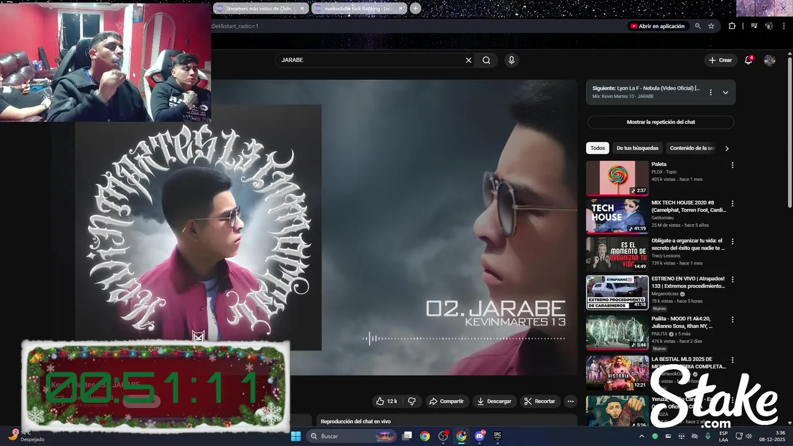This screenshot has width=793, height=446.
Task: Click the PLOX - Topic channel name
Action: click(x=664, y=172)
